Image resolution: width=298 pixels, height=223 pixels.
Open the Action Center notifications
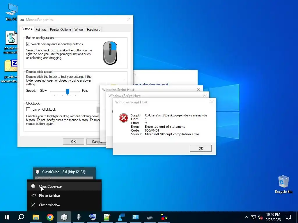pyautogui.click(x=288, y=217)
